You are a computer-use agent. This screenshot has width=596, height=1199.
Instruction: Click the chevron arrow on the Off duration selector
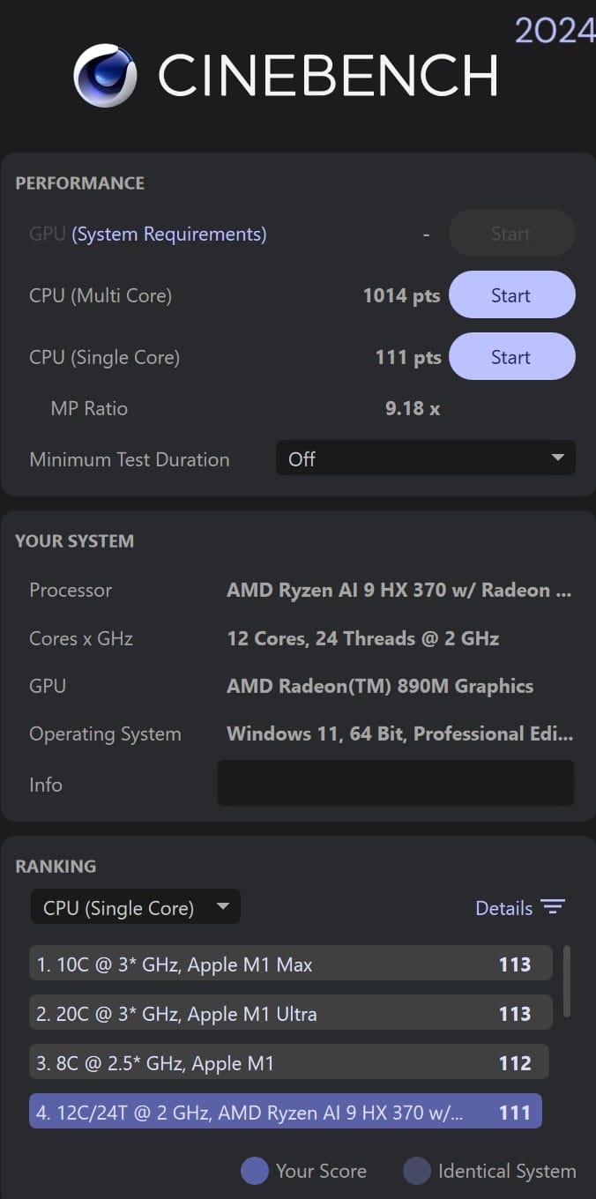pyautogui.click(x=557, y=458)
